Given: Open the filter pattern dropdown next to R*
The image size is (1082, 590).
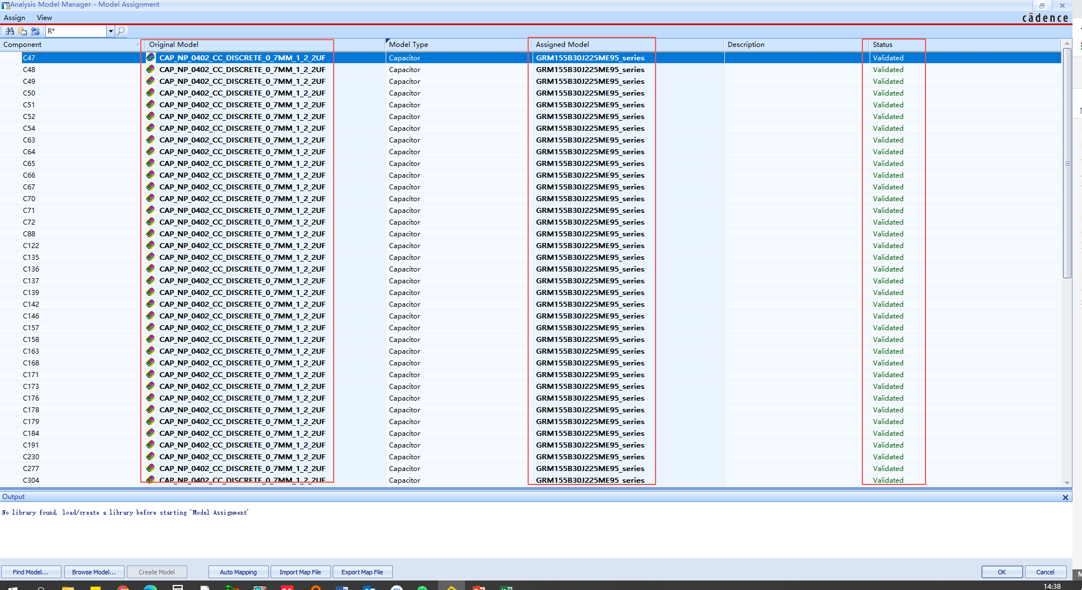Looking at the screenshot, I should click(110, 31).
